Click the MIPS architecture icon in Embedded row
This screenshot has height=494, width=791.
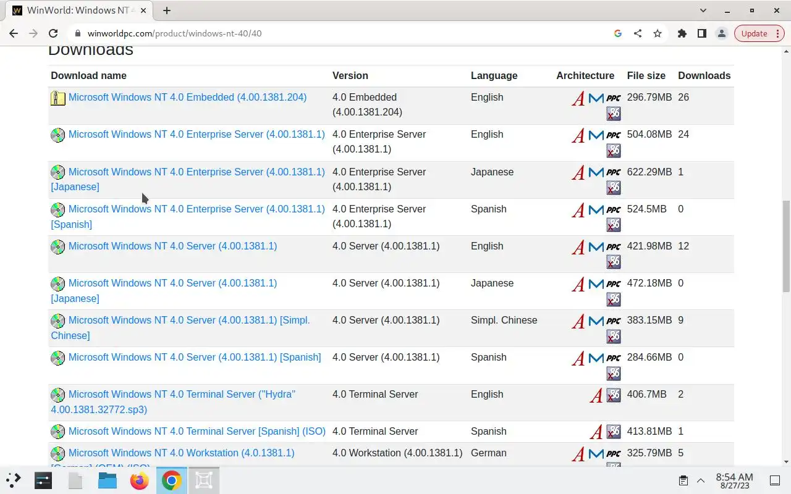[596, 98]
